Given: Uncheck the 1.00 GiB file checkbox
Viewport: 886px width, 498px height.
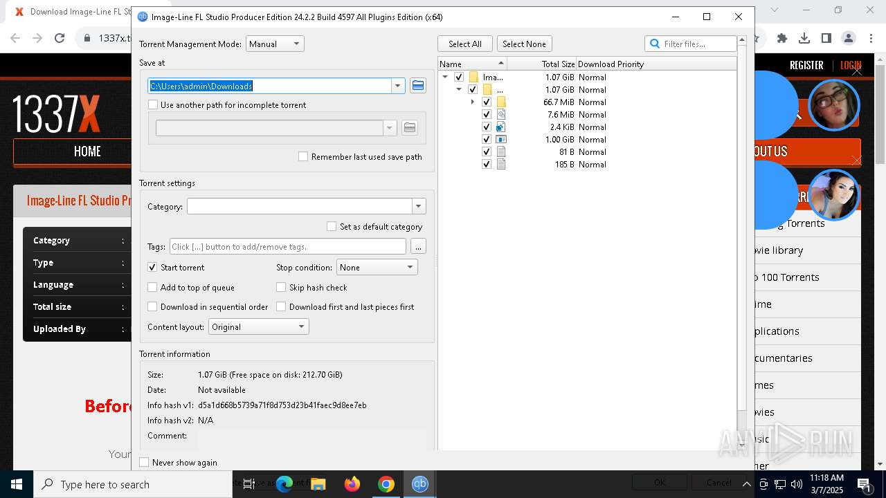Looking at the screenshot, I should pos(487,140).
